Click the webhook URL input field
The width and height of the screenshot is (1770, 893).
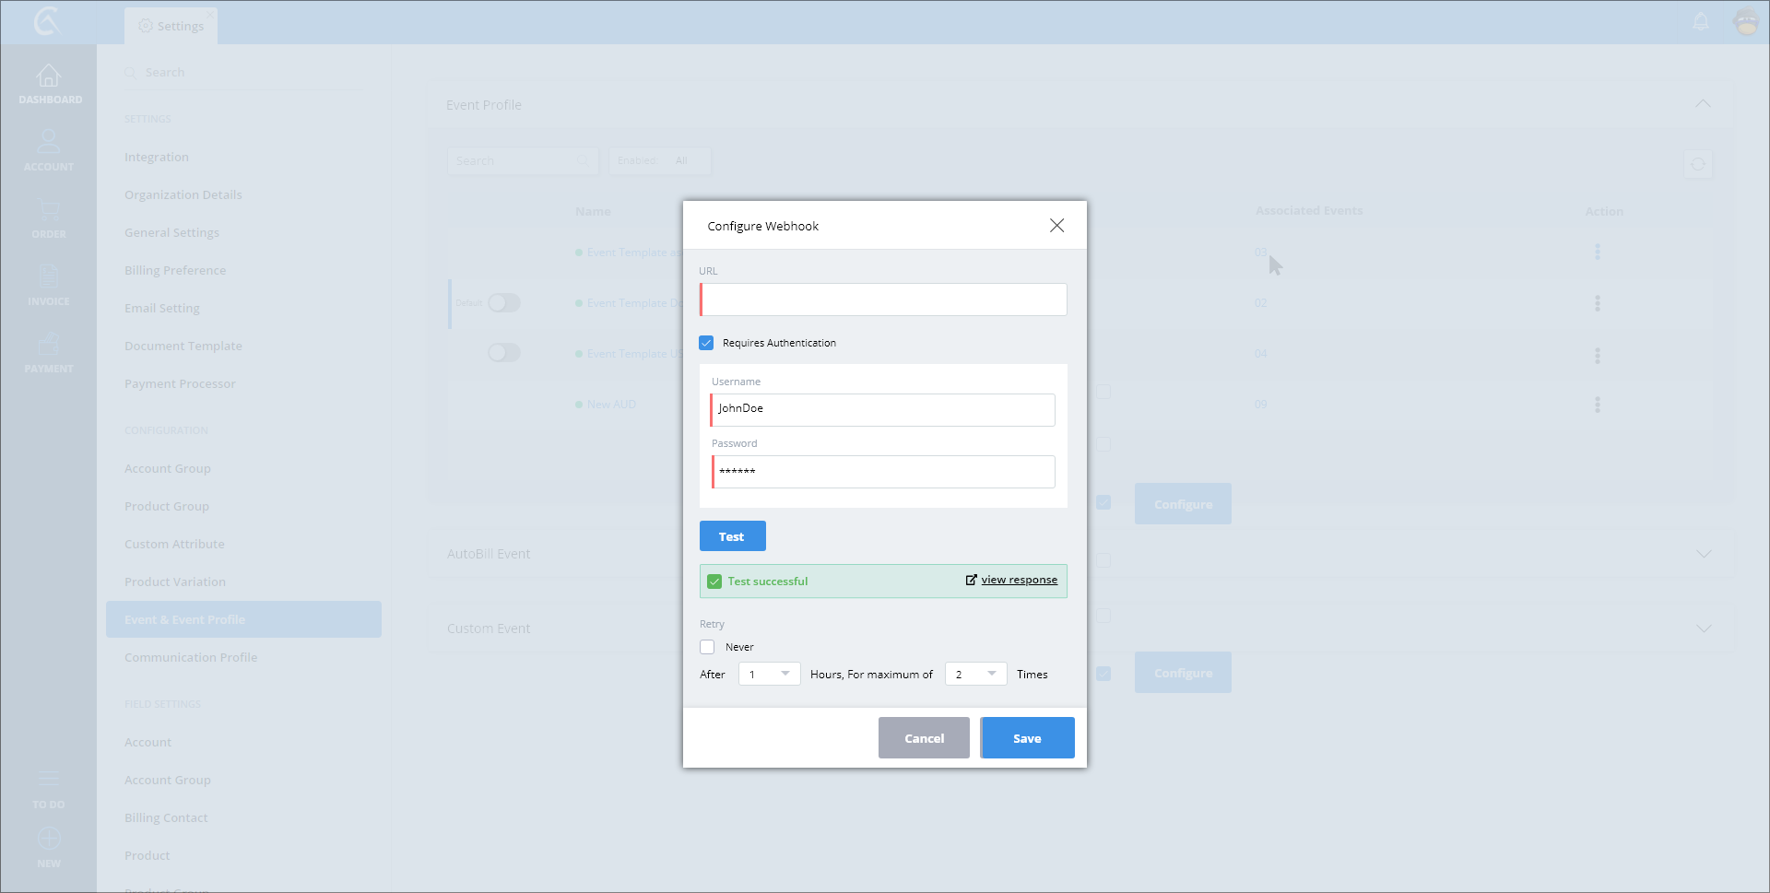[883, 300]
